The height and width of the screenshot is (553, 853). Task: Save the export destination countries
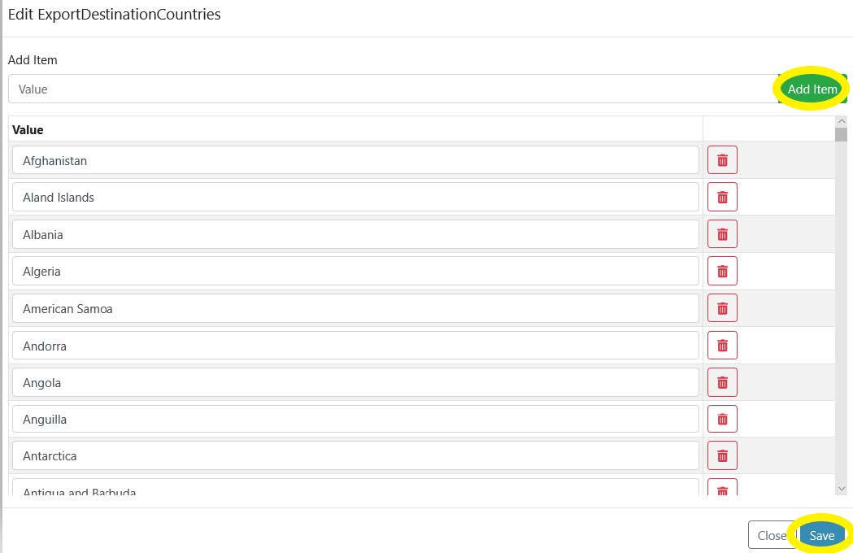pyautogui.click(x=822, y=535)
